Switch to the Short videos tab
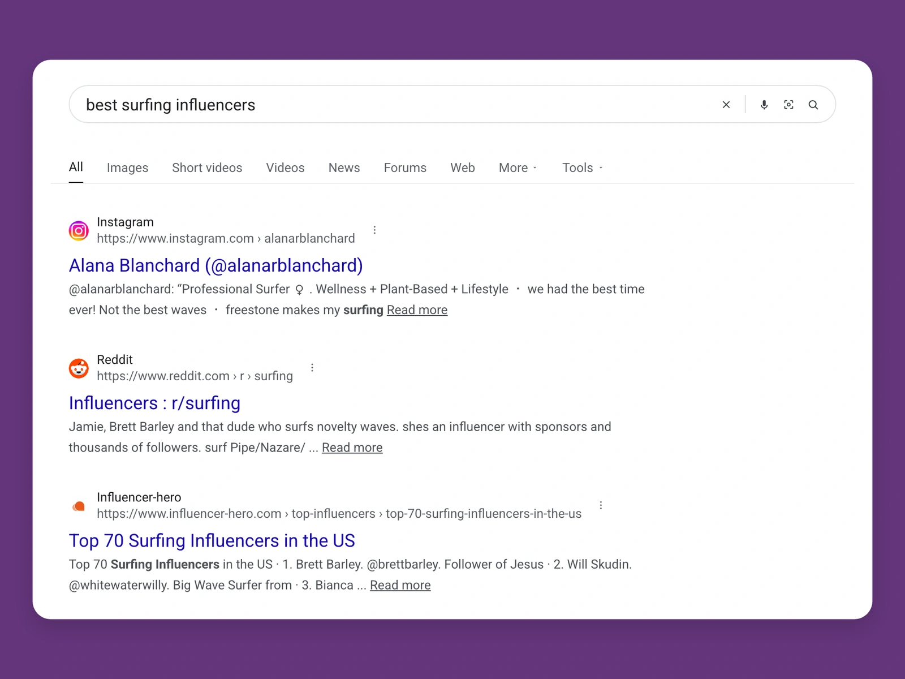The image size is (905, 679). pyautogui.click(x=207, y=167)
